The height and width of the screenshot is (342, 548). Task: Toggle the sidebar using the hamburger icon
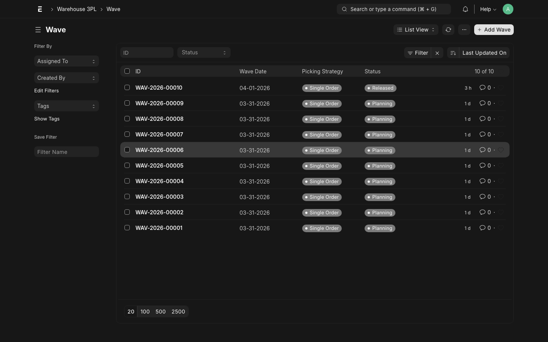click(x=38, y=30)
